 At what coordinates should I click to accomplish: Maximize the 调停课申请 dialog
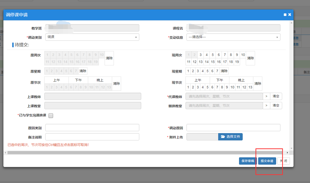pyautogui.click(x=285, y=15)
